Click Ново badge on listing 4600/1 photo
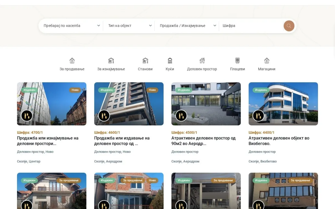 point(152,90)
